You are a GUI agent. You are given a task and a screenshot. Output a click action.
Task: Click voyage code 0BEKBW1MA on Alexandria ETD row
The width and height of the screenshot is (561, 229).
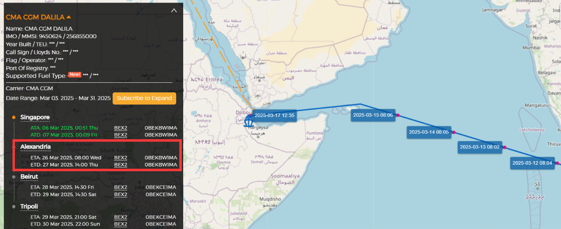[x=161, y=165]
